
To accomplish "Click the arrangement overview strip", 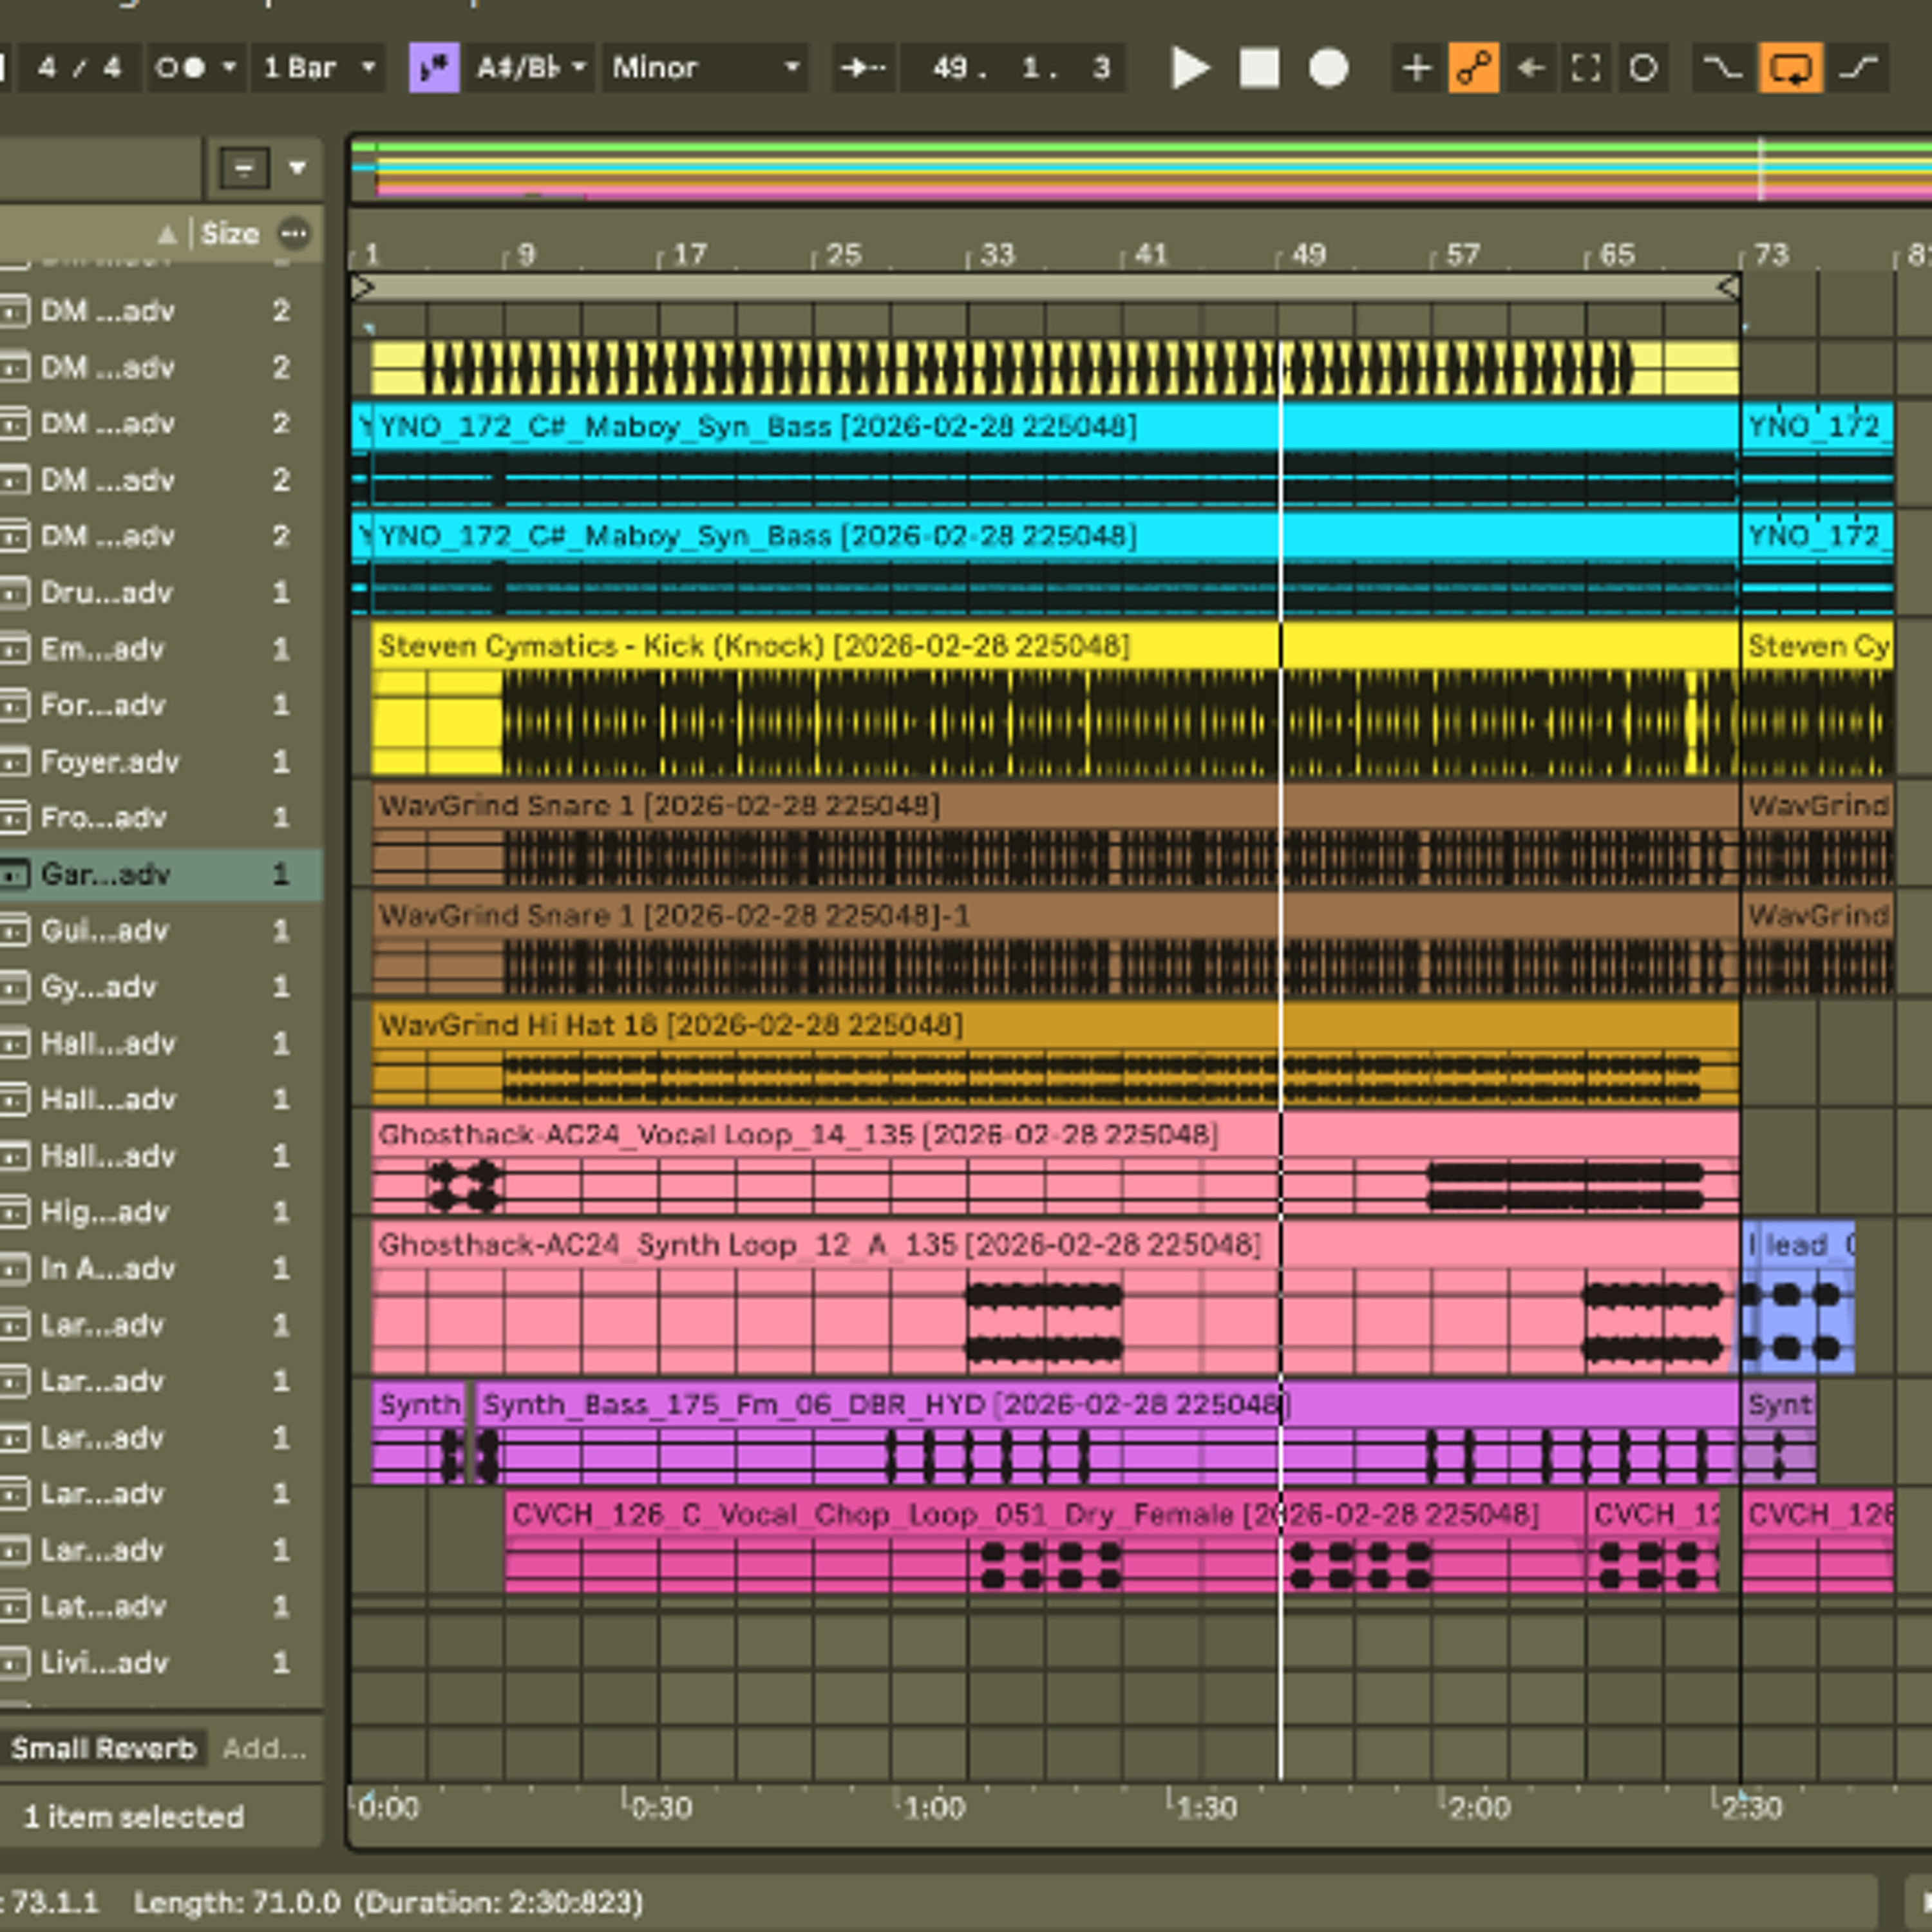I will click(x=1140, y=171).
